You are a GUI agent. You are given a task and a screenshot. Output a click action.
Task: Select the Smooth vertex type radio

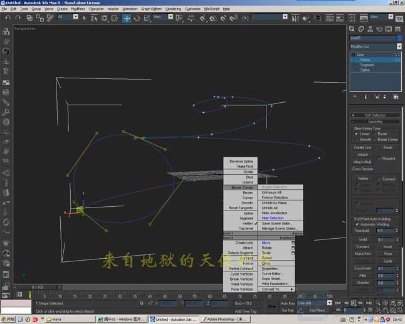(356, 139)
